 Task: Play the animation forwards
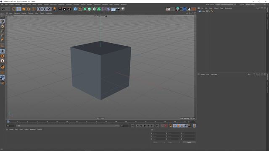point(145,126)
